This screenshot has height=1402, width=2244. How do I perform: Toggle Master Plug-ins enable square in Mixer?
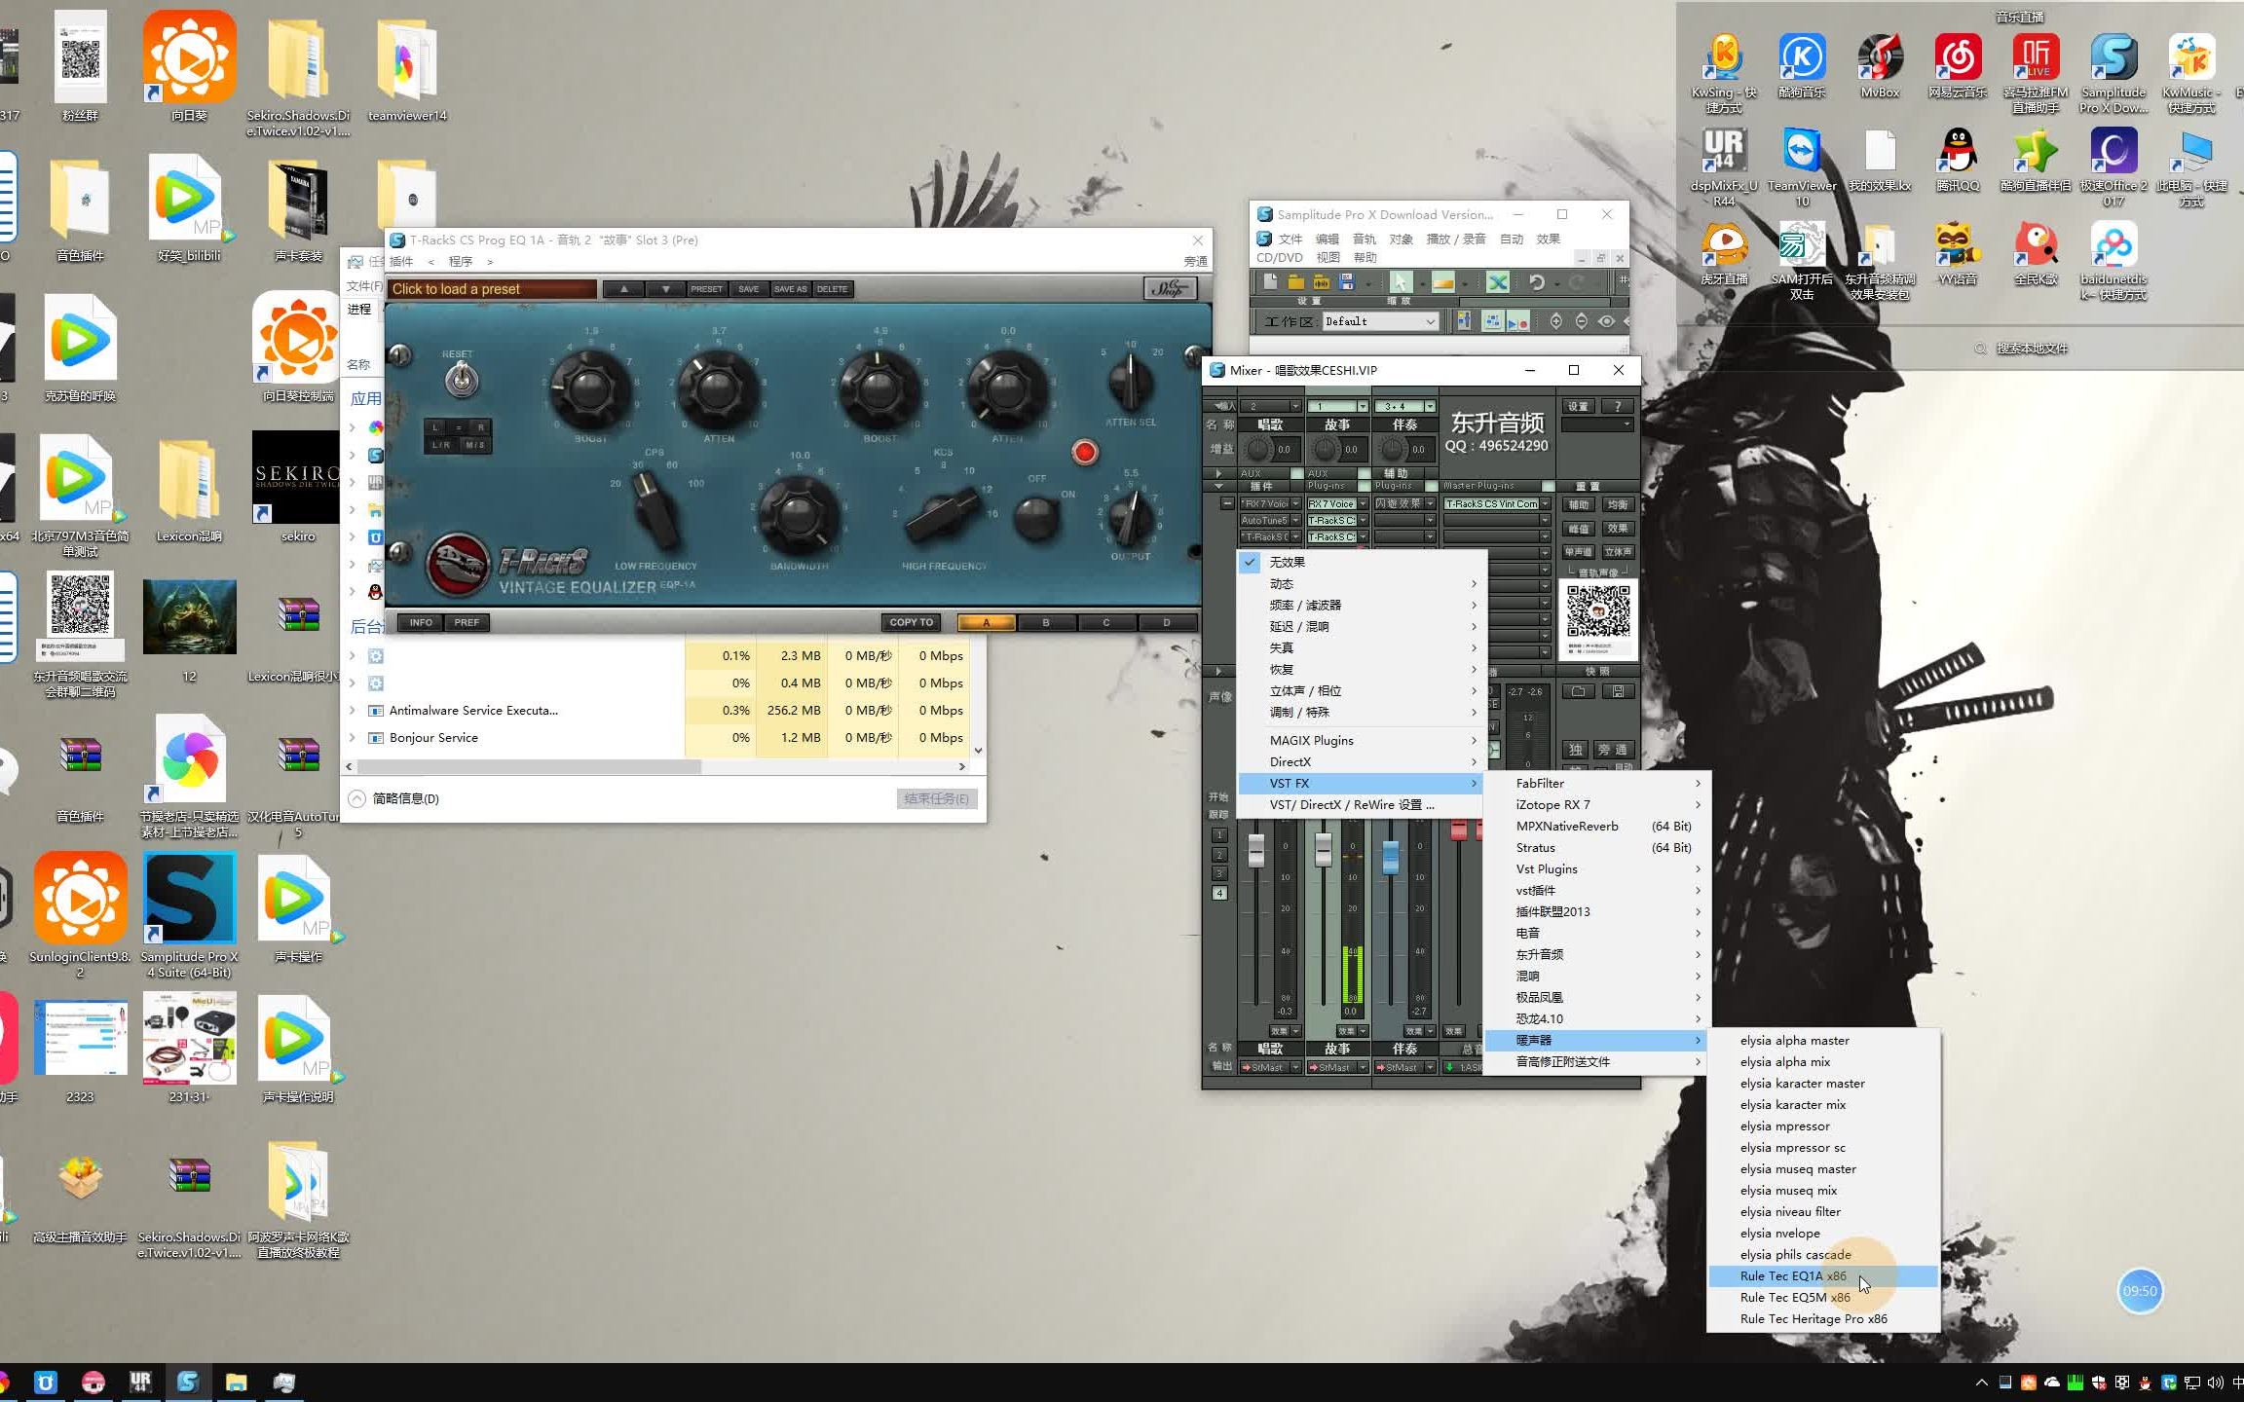coord(1549,486)
